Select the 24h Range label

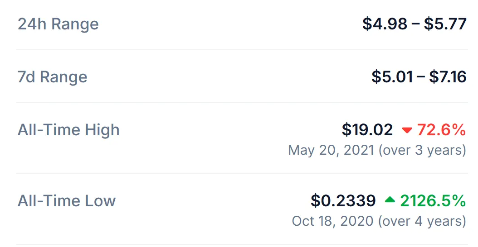tap(58, 24)
